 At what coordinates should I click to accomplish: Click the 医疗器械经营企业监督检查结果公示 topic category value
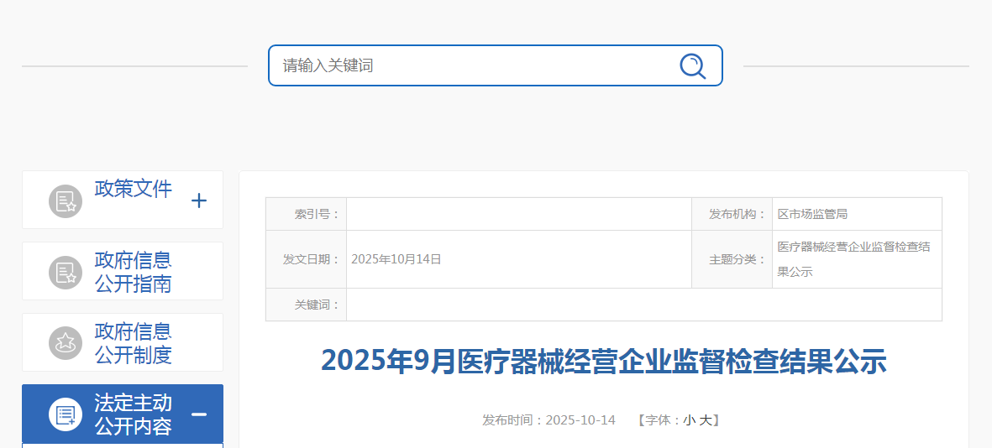point(853,259)
